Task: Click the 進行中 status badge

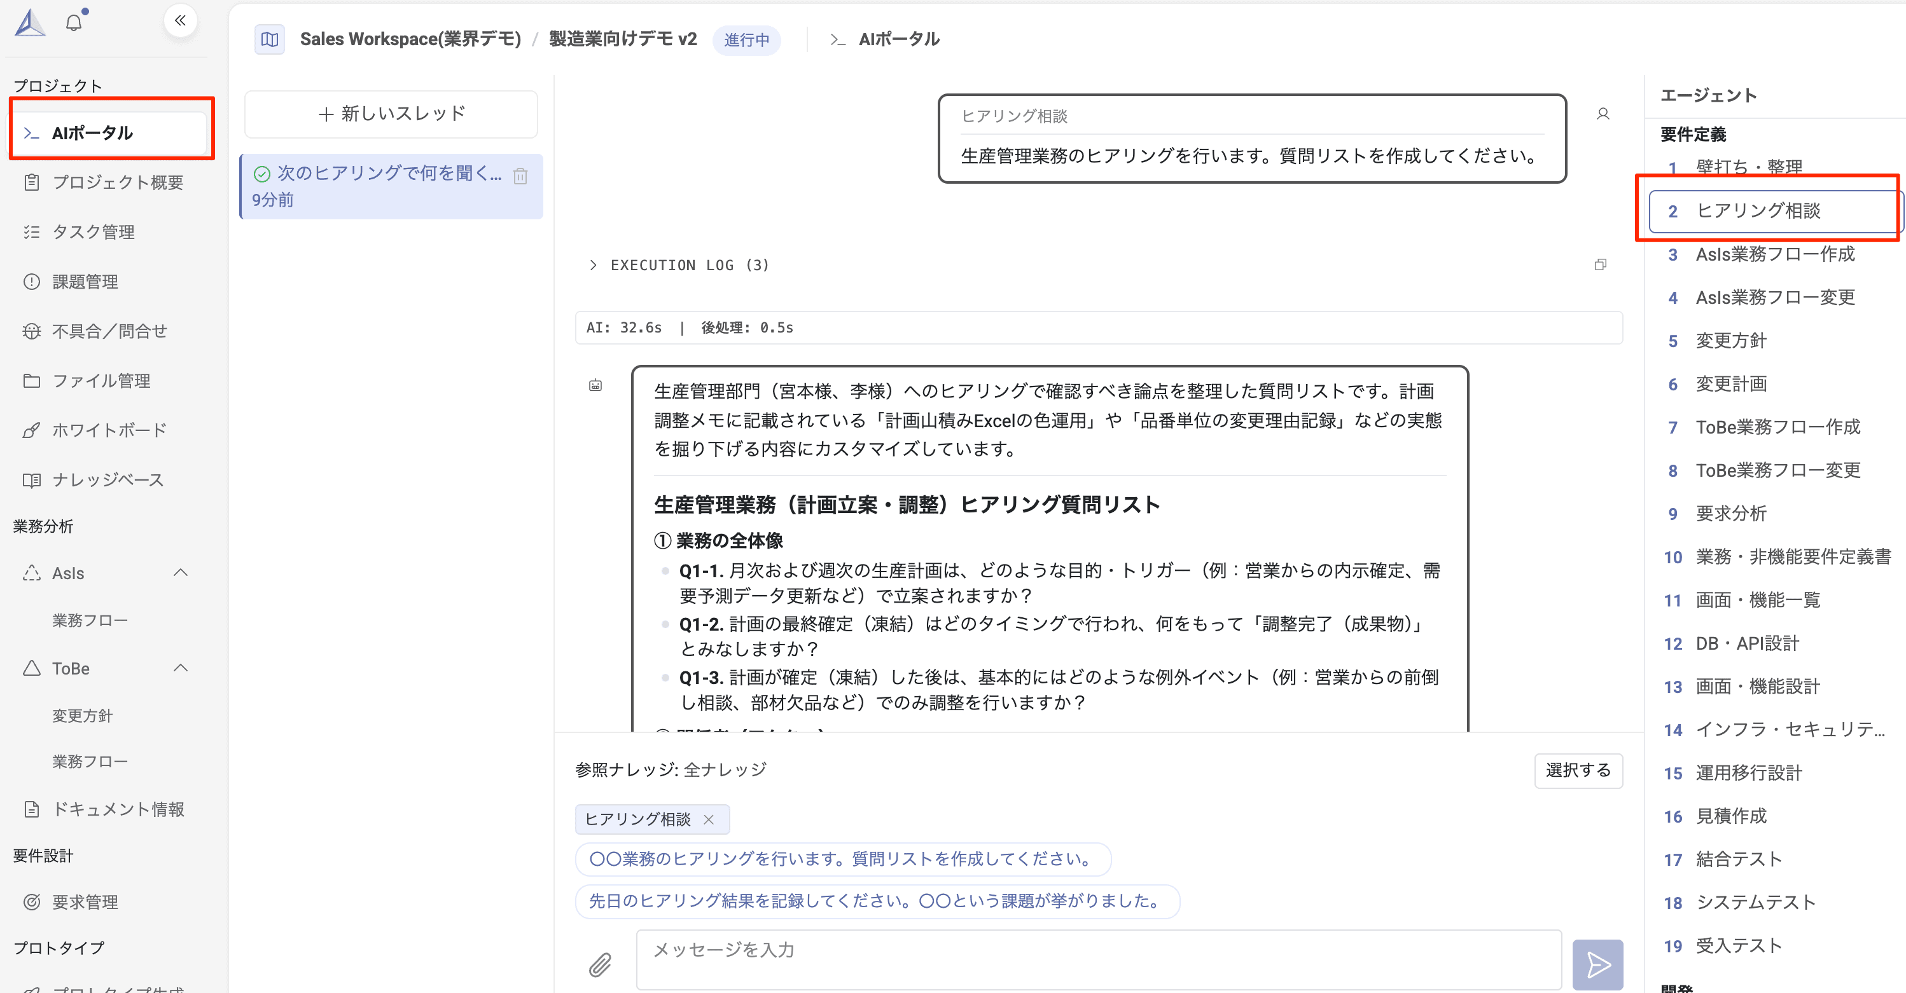Action: (x=746, y=40)
